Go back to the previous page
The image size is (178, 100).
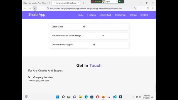[x=25, y=8]
